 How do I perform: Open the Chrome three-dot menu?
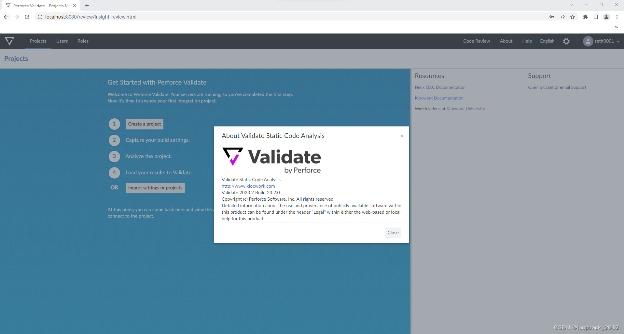pos(617,17)
